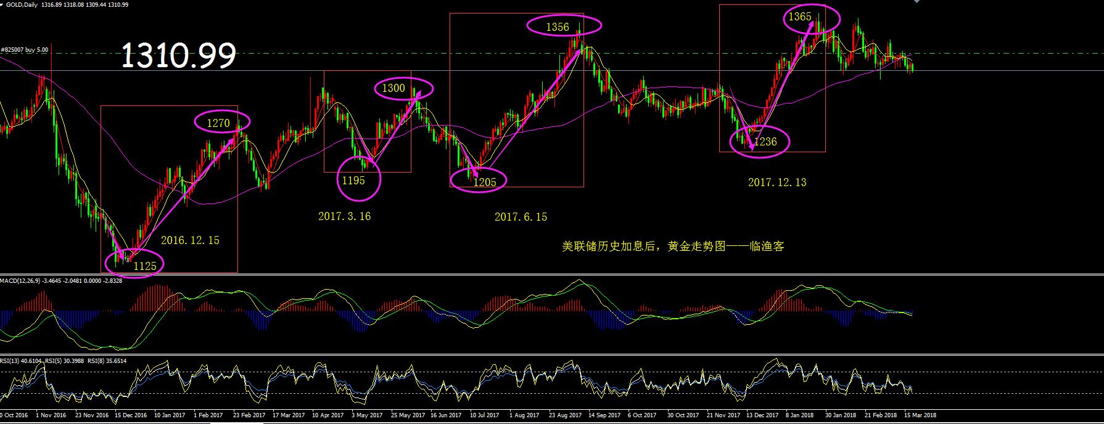The image size is (1104, 424).
Task: Click 8 Jan 2018 on the time axis
Action: click(801, 415)
